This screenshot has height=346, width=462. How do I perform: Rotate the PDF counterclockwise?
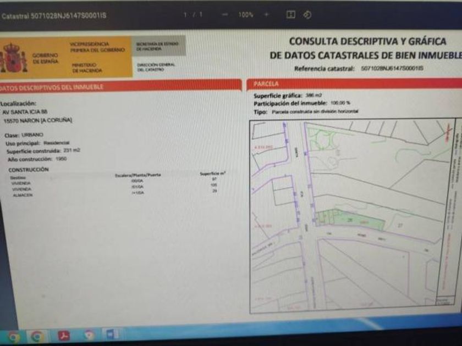click(x=307, y=14)
